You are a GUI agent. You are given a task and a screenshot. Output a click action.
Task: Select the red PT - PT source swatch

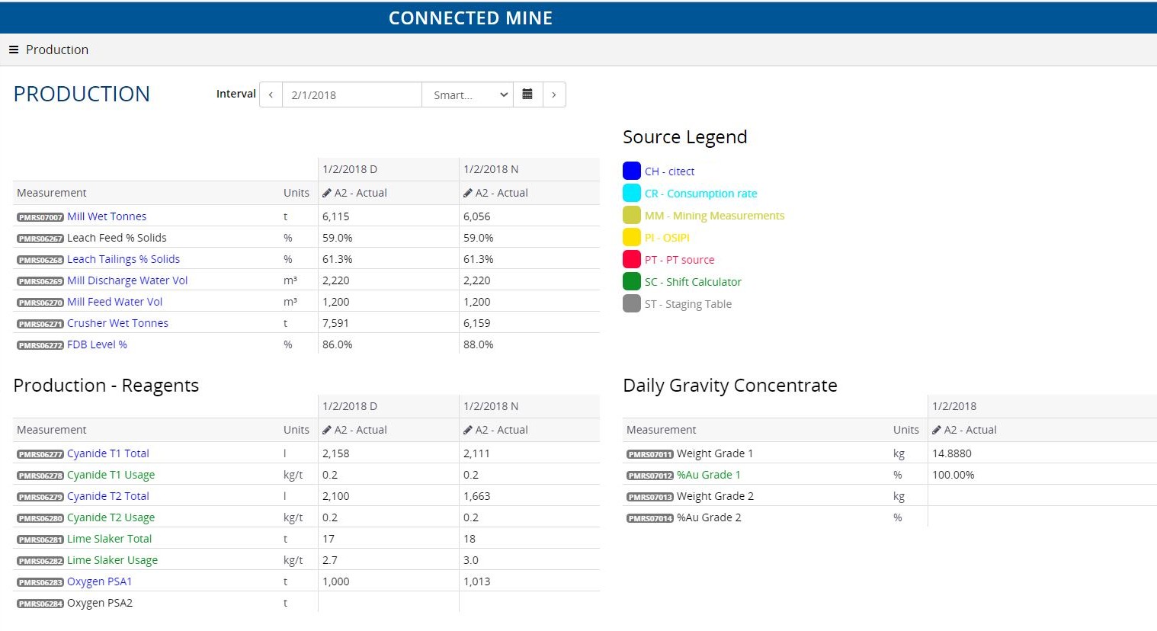click(632, 259)
